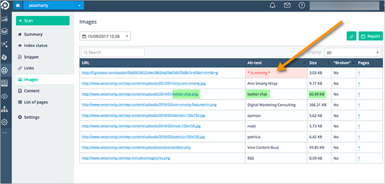Sort table by Alt-text column
This screenshot has width=385, height=184.
coord(276,63)
